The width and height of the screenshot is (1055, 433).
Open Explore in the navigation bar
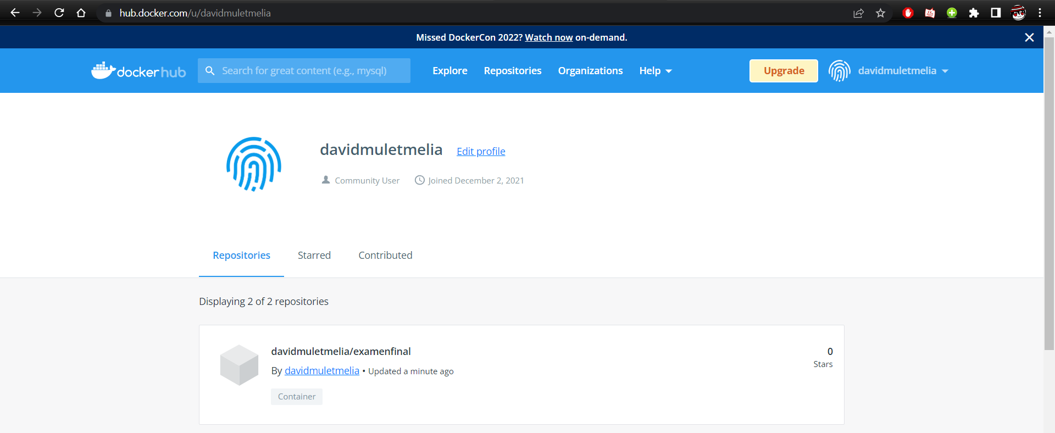click(x=449, y=71)
